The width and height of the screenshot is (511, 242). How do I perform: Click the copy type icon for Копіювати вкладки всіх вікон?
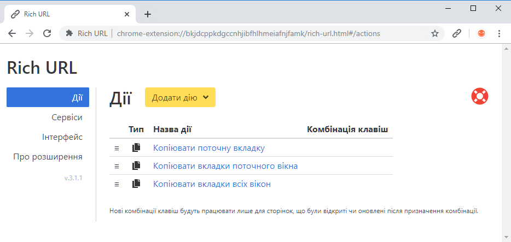click(x=136, y=184)
